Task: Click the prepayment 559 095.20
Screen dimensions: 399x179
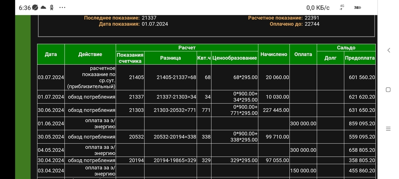Action: click(x=360, y=137)
